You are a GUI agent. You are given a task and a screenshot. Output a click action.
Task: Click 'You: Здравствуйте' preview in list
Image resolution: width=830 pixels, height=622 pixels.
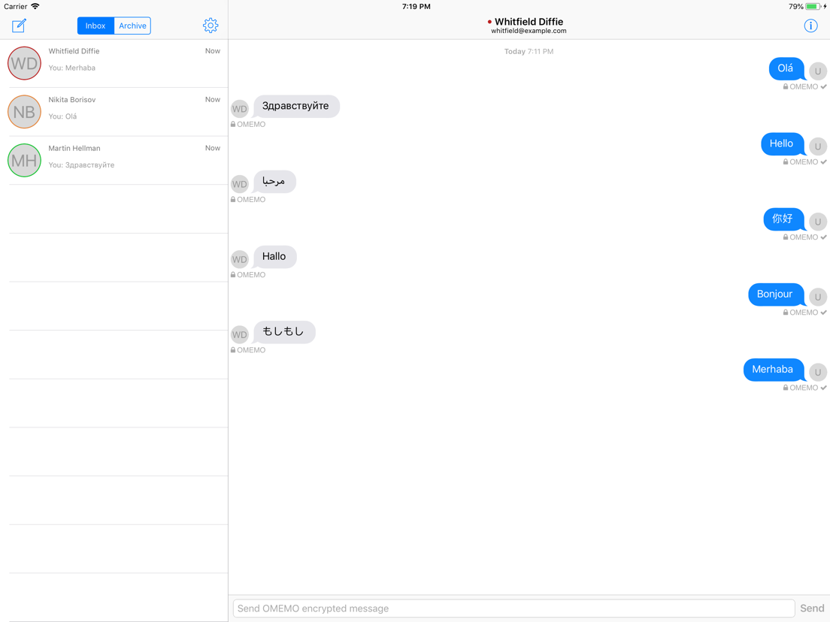point(81,165)
